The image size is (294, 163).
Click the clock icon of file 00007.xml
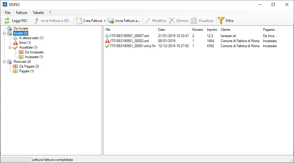tap(107, 36)
